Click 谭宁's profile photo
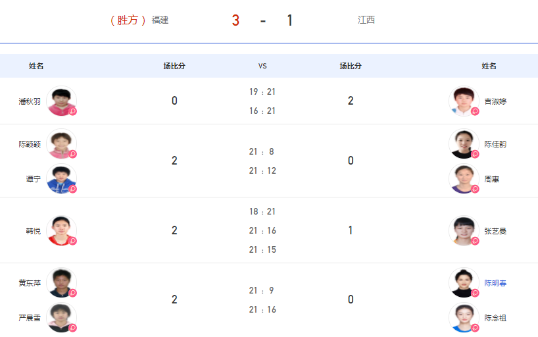This screenshot has width=538, height=337. tap(61, 178)
